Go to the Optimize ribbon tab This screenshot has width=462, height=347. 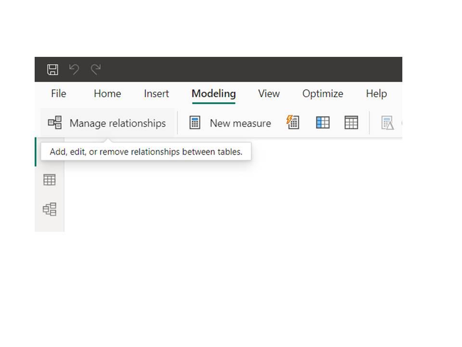[x=322, y=93]
